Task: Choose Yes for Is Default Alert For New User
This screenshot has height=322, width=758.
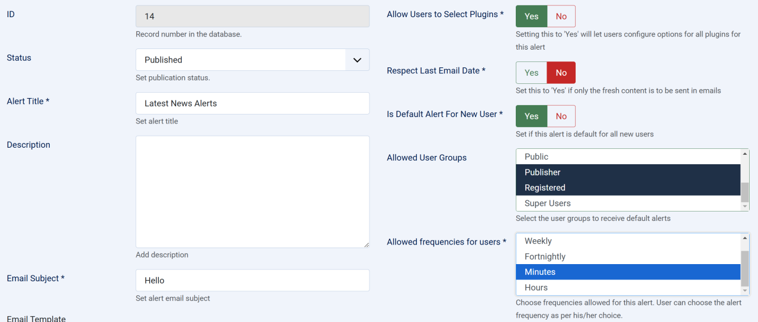Action: (531, 116)
